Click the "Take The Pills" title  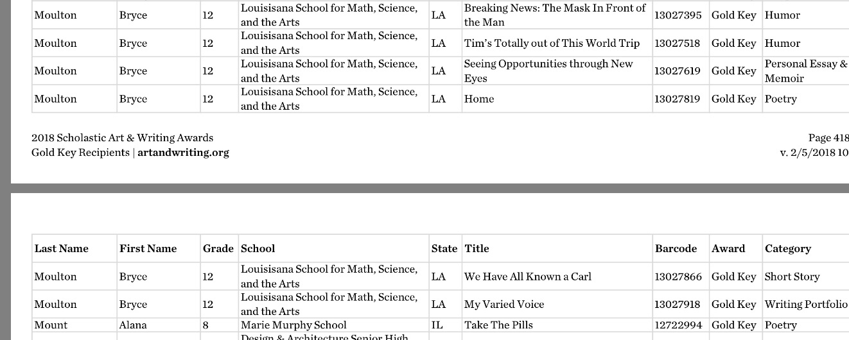pyautogui.click(x=498, y=325)
